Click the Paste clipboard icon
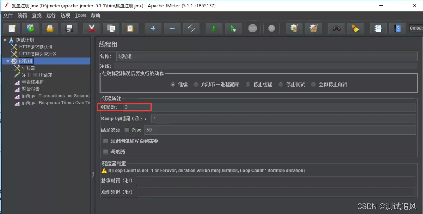 pyautogui.click(x=130, y=28)
